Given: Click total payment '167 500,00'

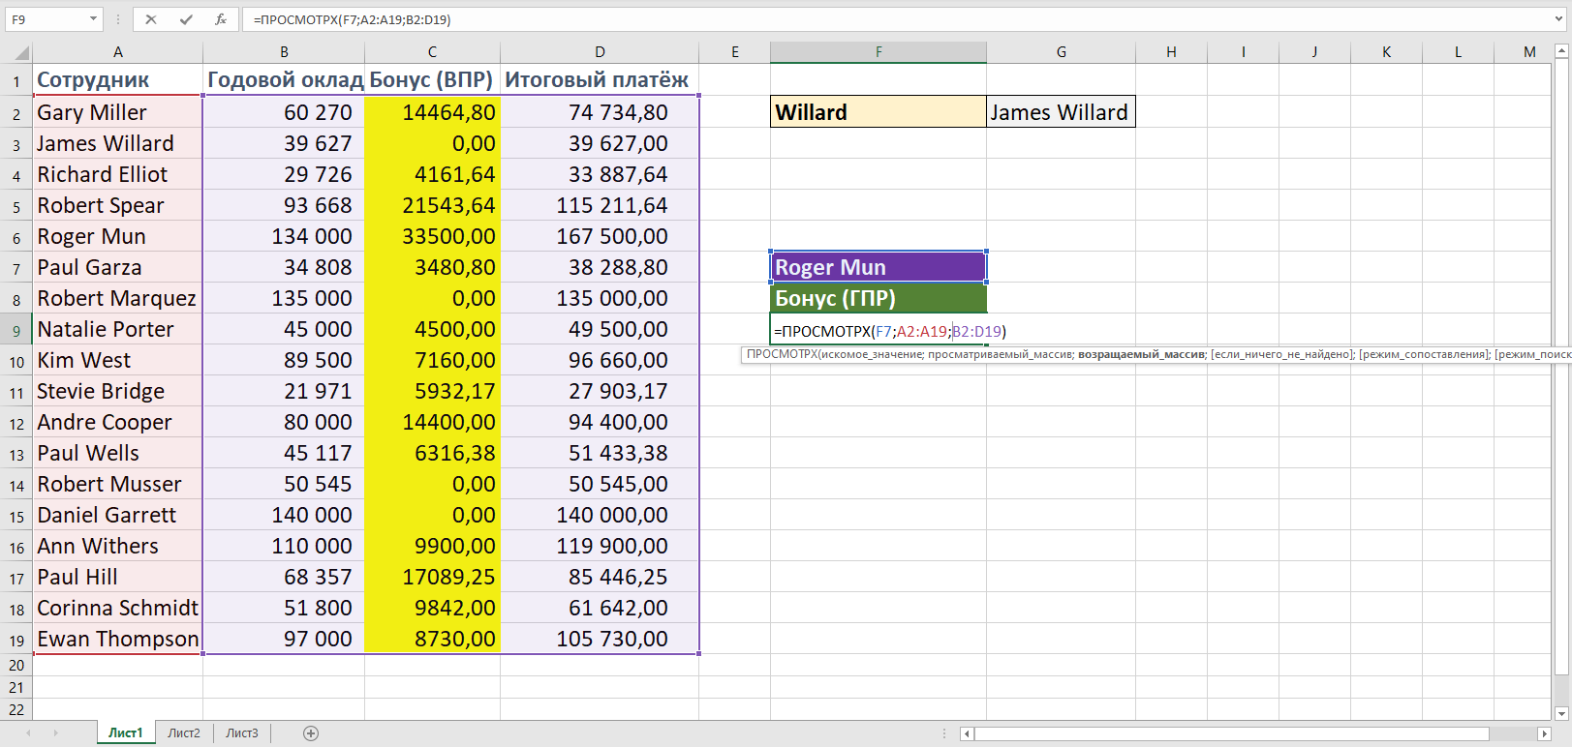Looking at the screenshot, I should (x=600, y=236).
